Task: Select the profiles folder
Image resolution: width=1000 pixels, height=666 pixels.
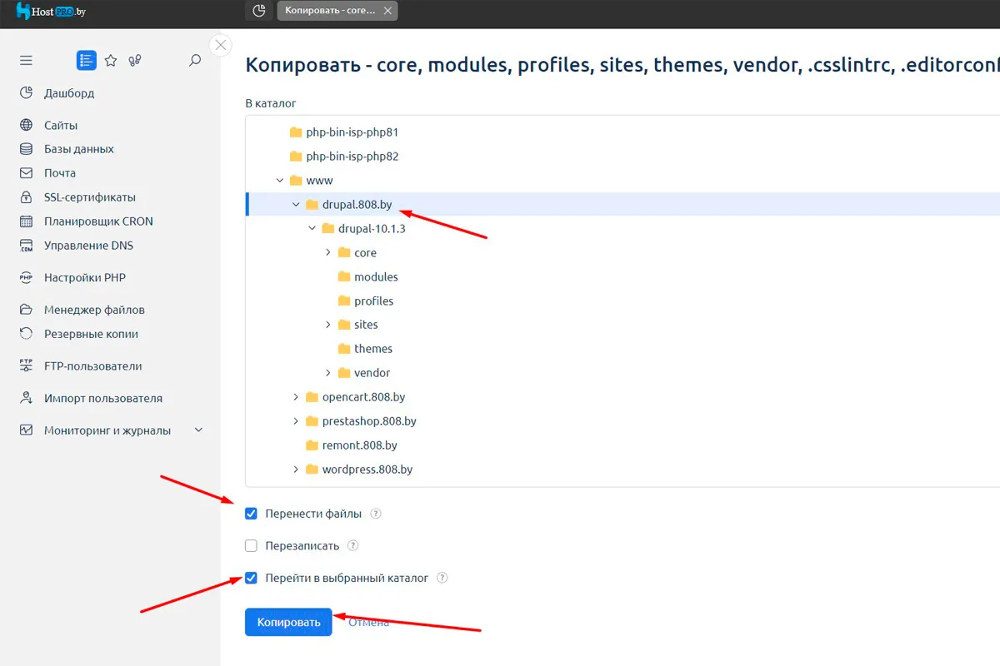Action: pos(373,301)
